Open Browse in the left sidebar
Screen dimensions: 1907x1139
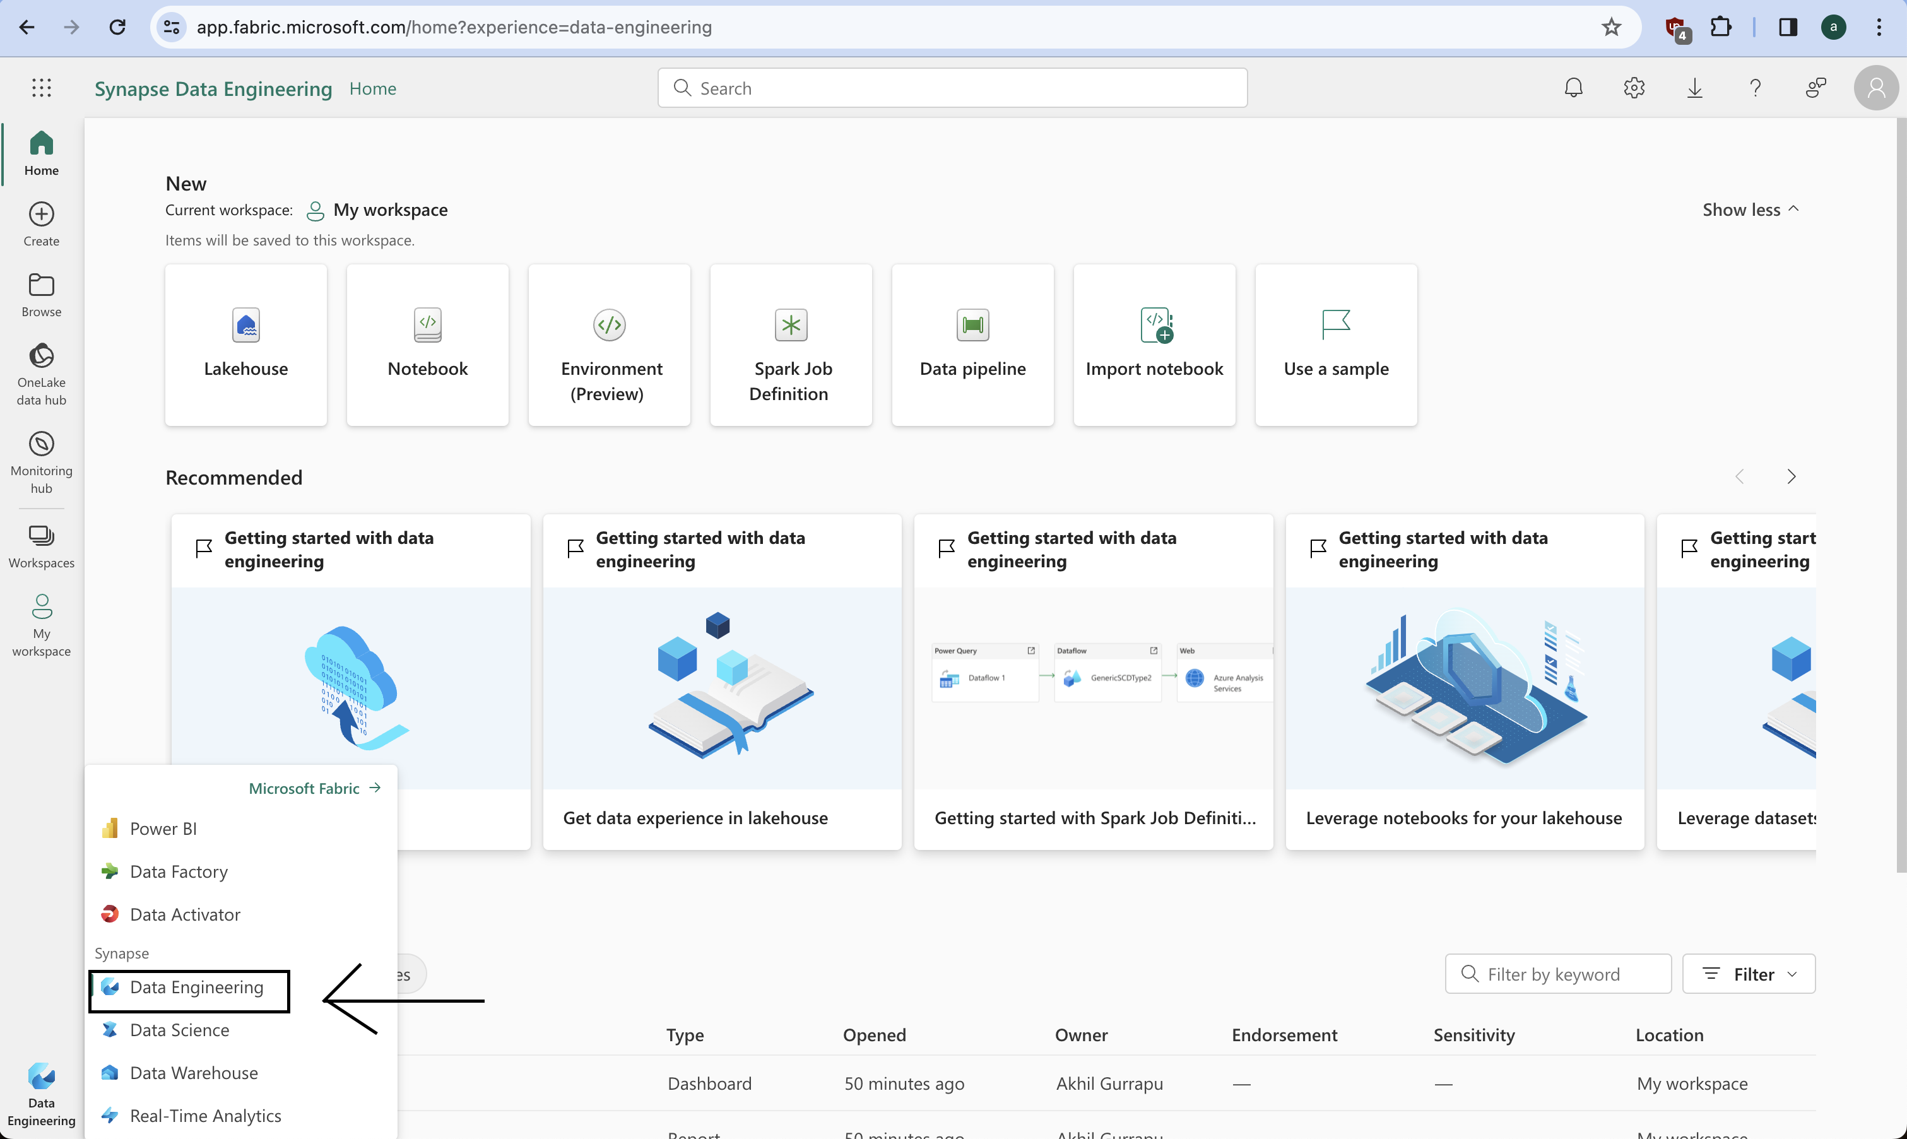42,295
